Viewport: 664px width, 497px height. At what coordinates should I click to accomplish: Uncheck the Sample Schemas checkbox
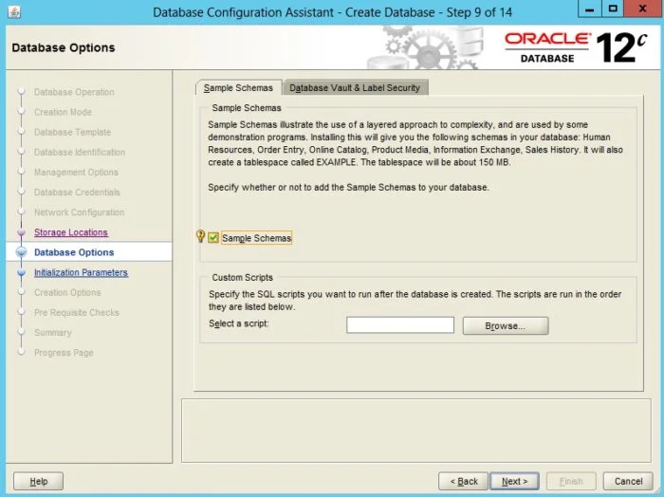213,238
